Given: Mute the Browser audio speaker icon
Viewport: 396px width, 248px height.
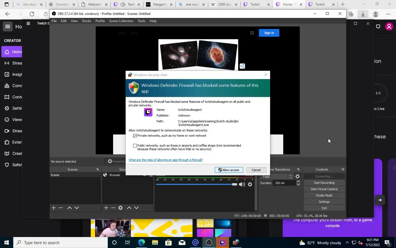Looking at the screenshot, I should [x=242, y=184].
